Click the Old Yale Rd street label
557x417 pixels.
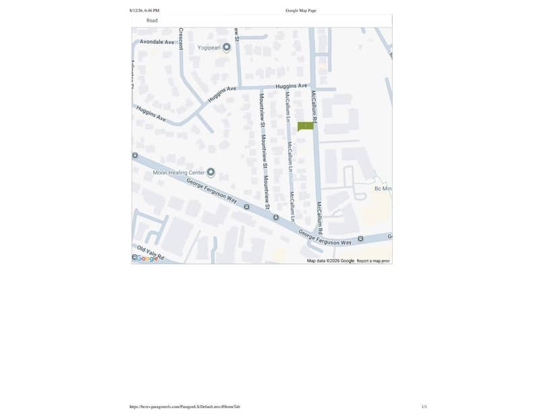(151, 252)
